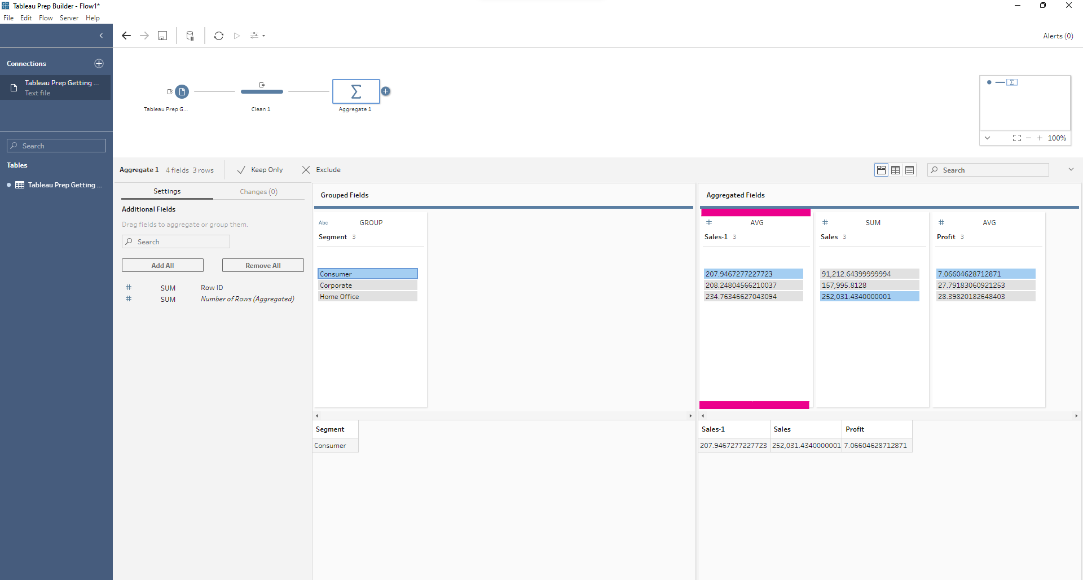Click the Grouped Fields horizontal scrollbar

click(x=503, y=415)
